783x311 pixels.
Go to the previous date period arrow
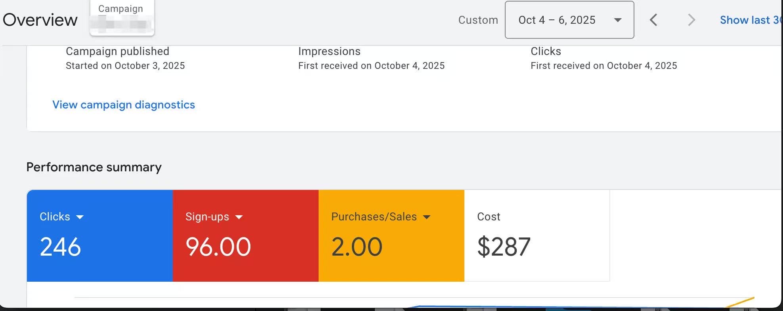[x=653, y=20]
